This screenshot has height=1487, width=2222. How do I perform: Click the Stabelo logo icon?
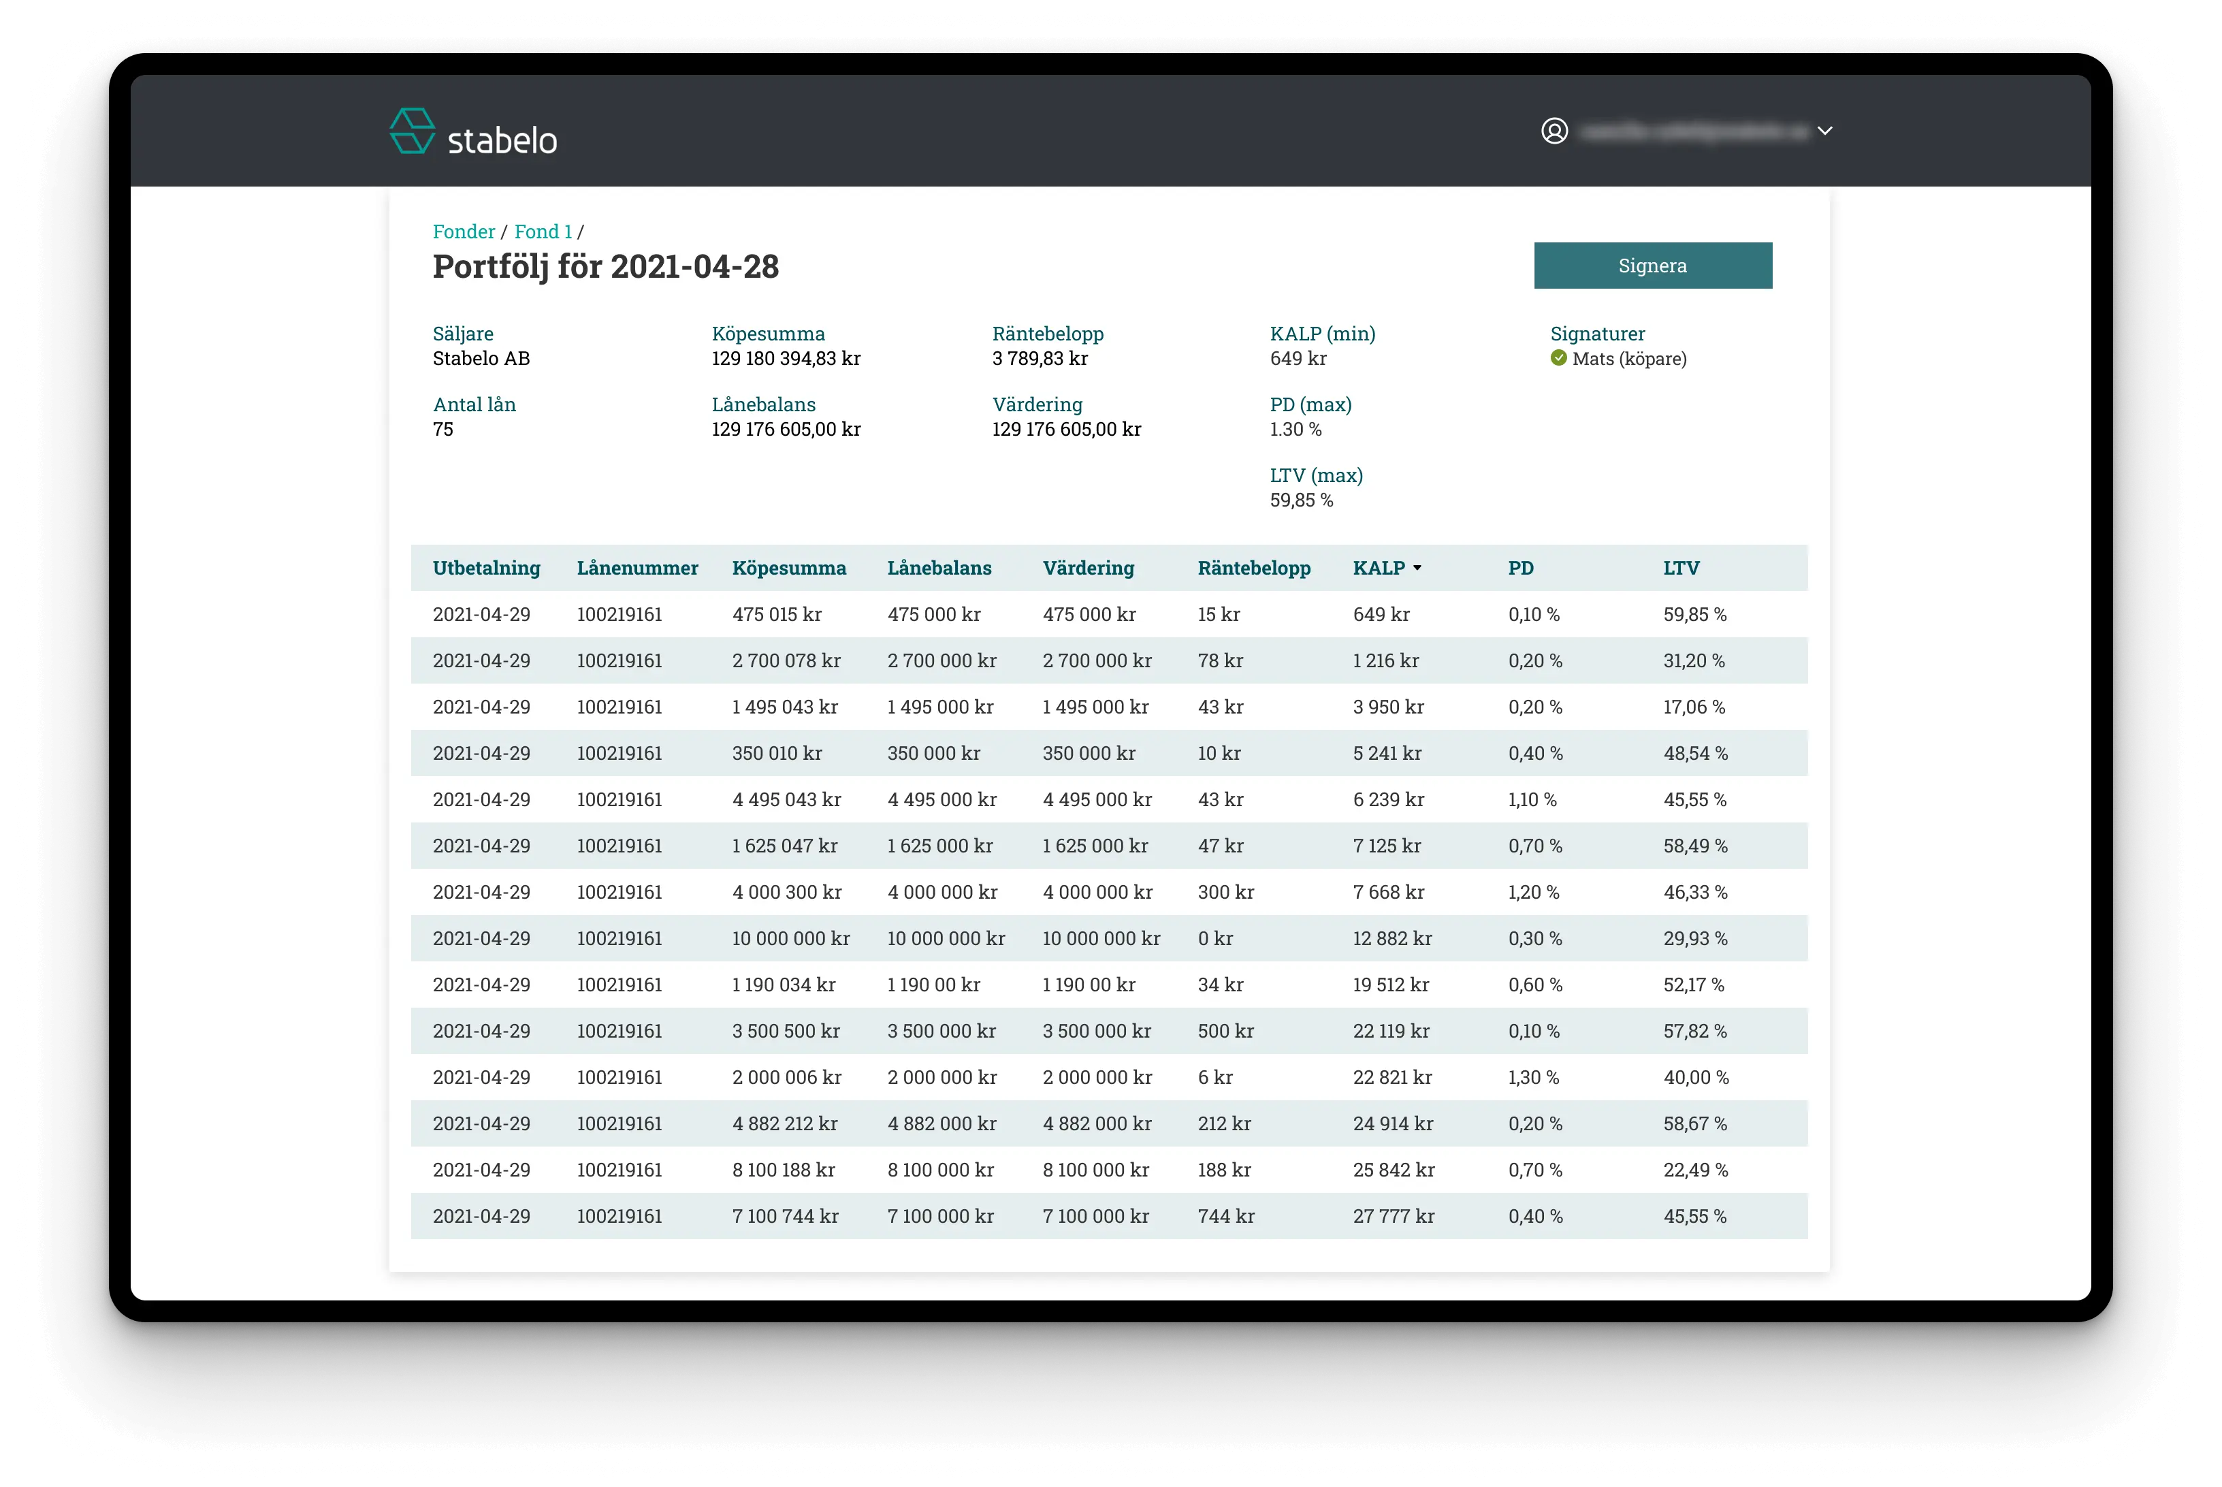413,131
